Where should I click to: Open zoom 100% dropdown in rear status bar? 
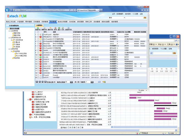point(176,133)
